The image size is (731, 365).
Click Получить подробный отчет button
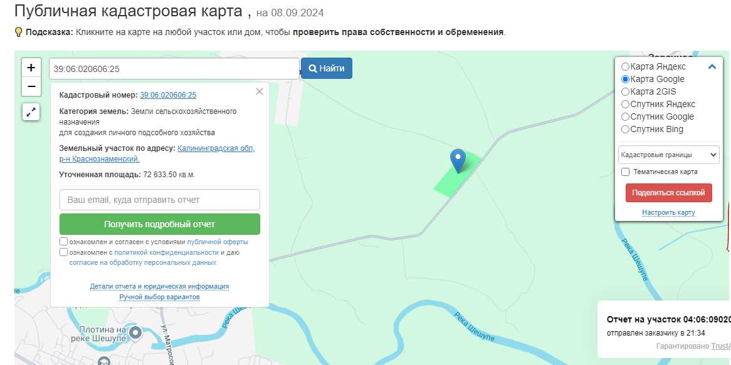[159, 224]
